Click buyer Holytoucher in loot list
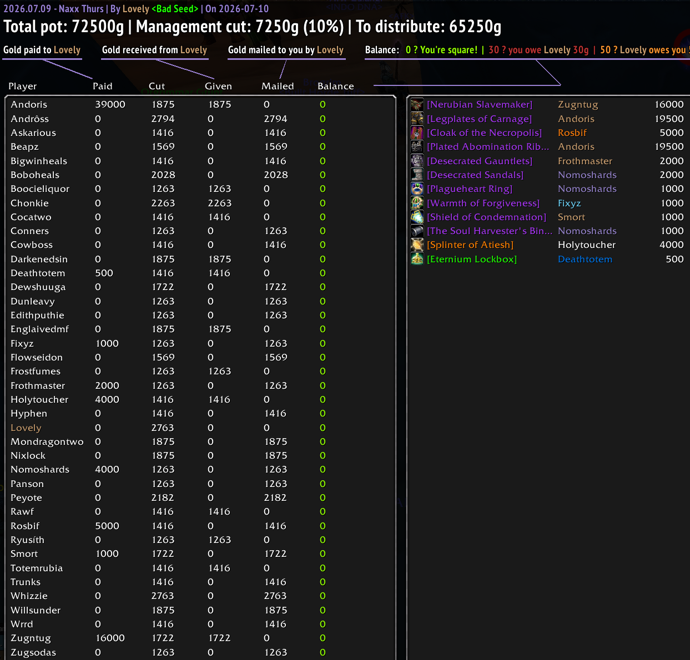The height and width of the screenshot is (660, 690). pos(587,245)
